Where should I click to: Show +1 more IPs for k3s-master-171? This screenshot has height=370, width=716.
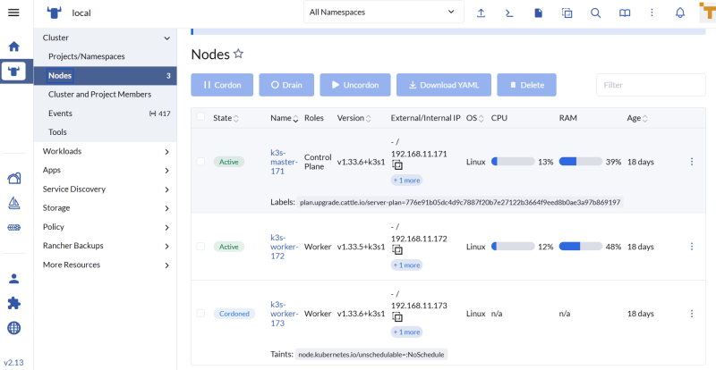(406, 181)
